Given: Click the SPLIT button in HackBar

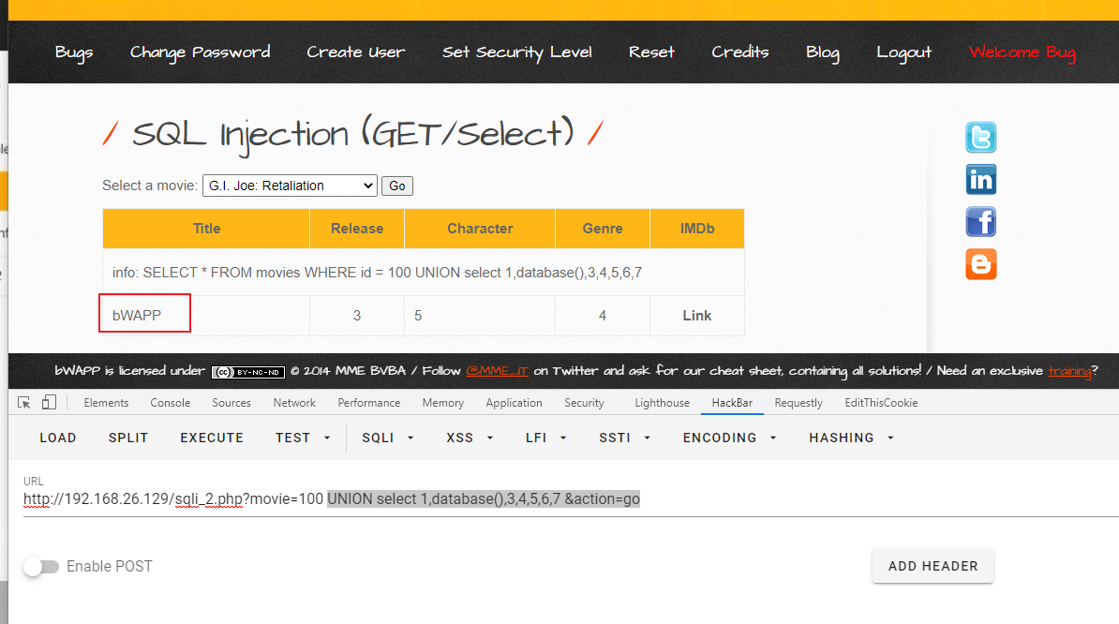Looking at the screenshot, I should (x=128, y=438).
